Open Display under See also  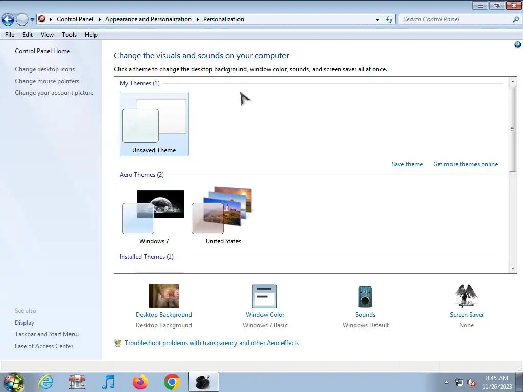[x=25, y=323]
